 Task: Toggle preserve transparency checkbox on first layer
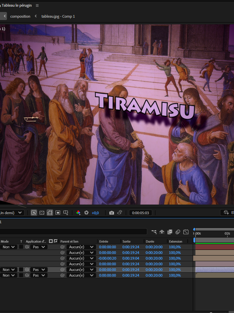click(x=21, y=247)
